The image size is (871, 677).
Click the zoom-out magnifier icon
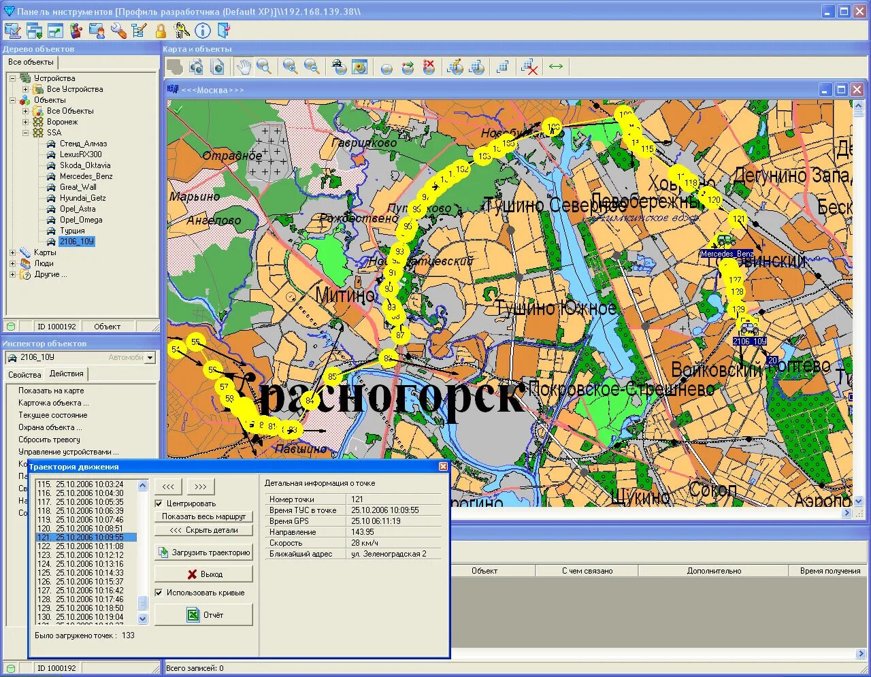click(x=312, y=66)
